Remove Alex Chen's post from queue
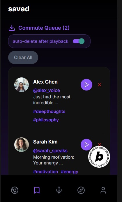 pos(100,85)
